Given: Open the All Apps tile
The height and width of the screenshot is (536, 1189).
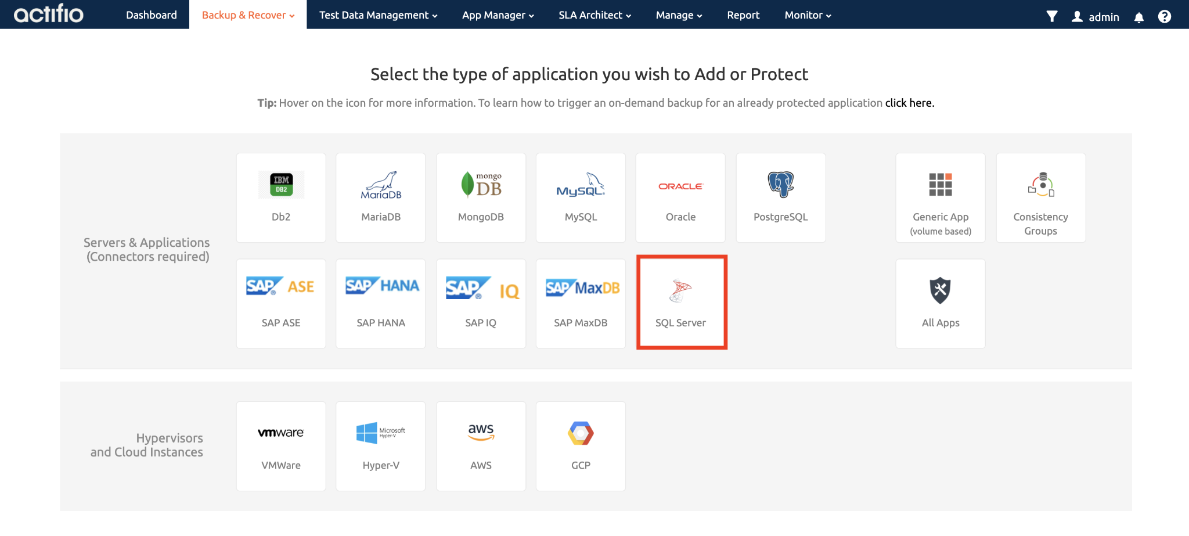Looking at the screenshot, I should [941, 304].
